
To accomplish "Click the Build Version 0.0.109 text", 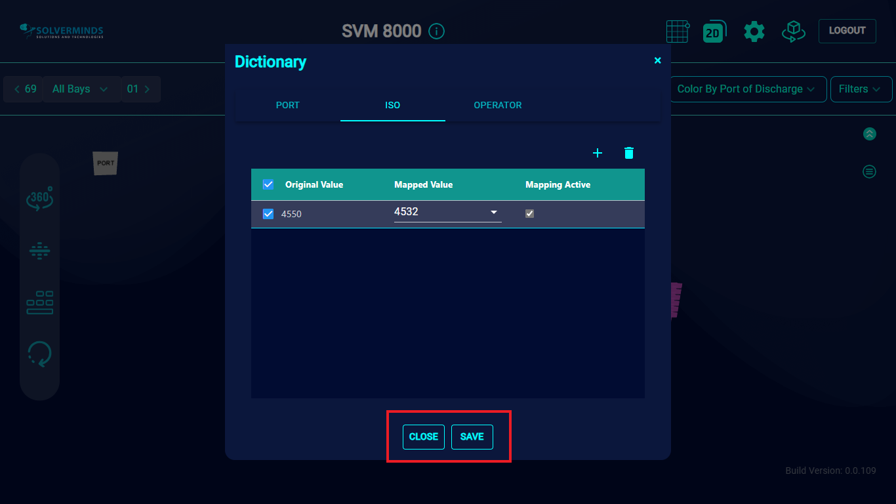I will coord(830,471).
